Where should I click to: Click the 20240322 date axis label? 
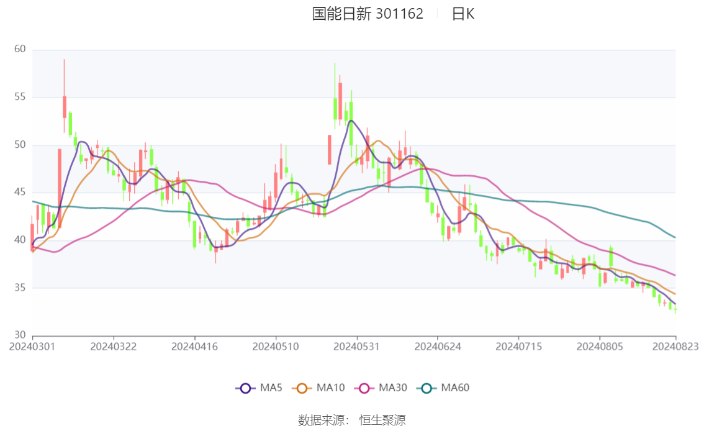coord(113,347)
